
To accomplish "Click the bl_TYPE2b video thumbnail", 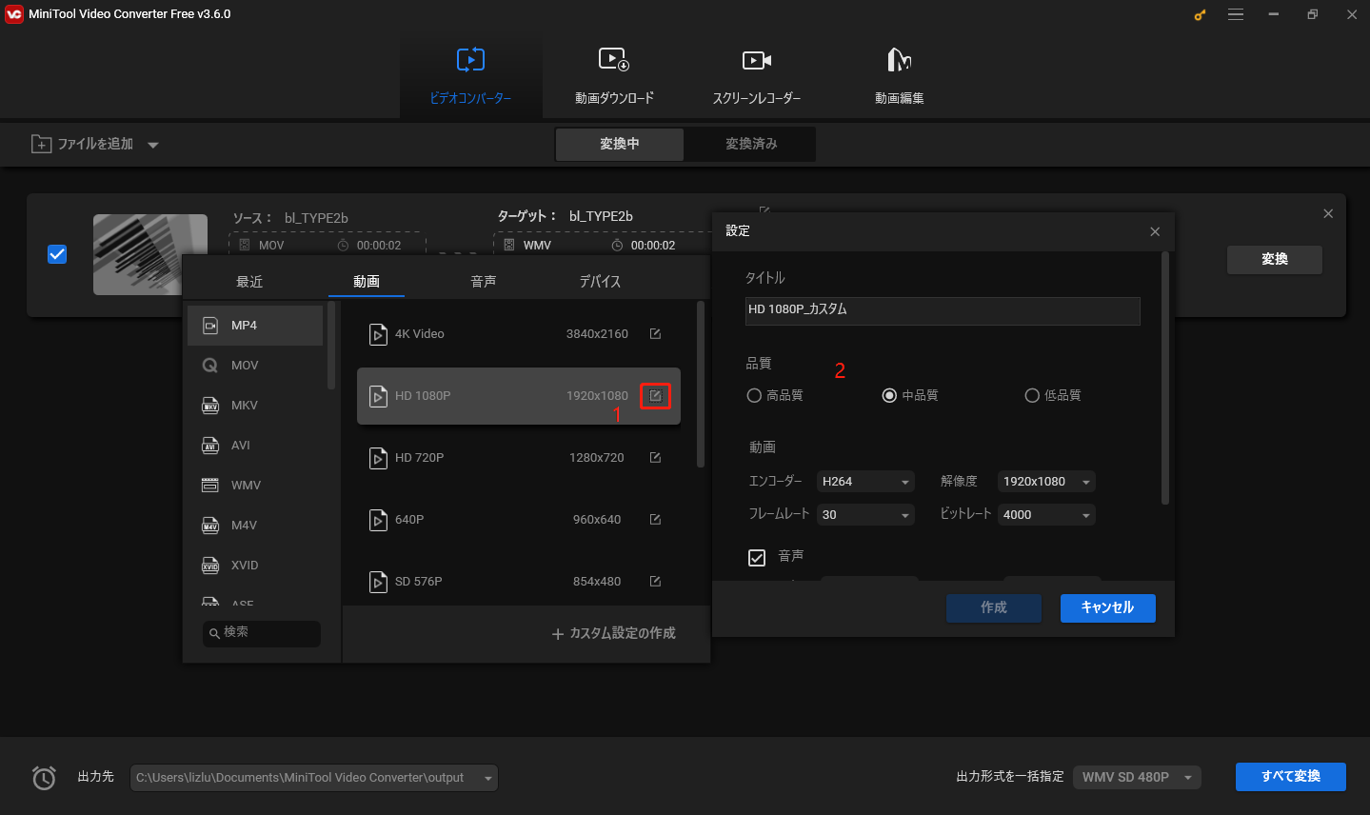I will click(x=150, y=254).
